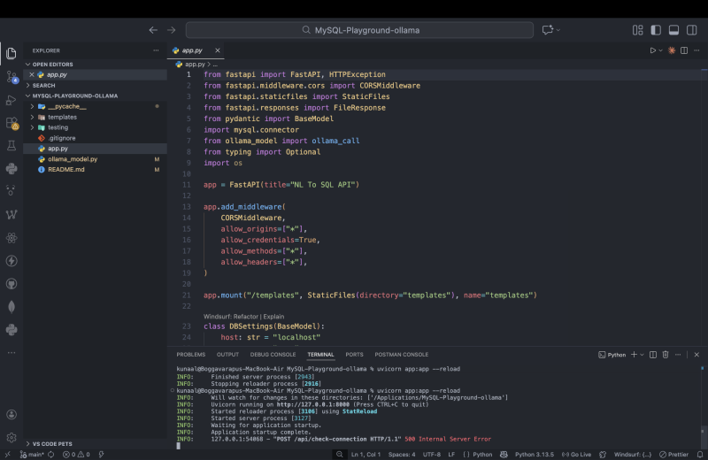Screen dimensions: 708x460
Task: Expand the templates folder
Action: coord(62,117)
